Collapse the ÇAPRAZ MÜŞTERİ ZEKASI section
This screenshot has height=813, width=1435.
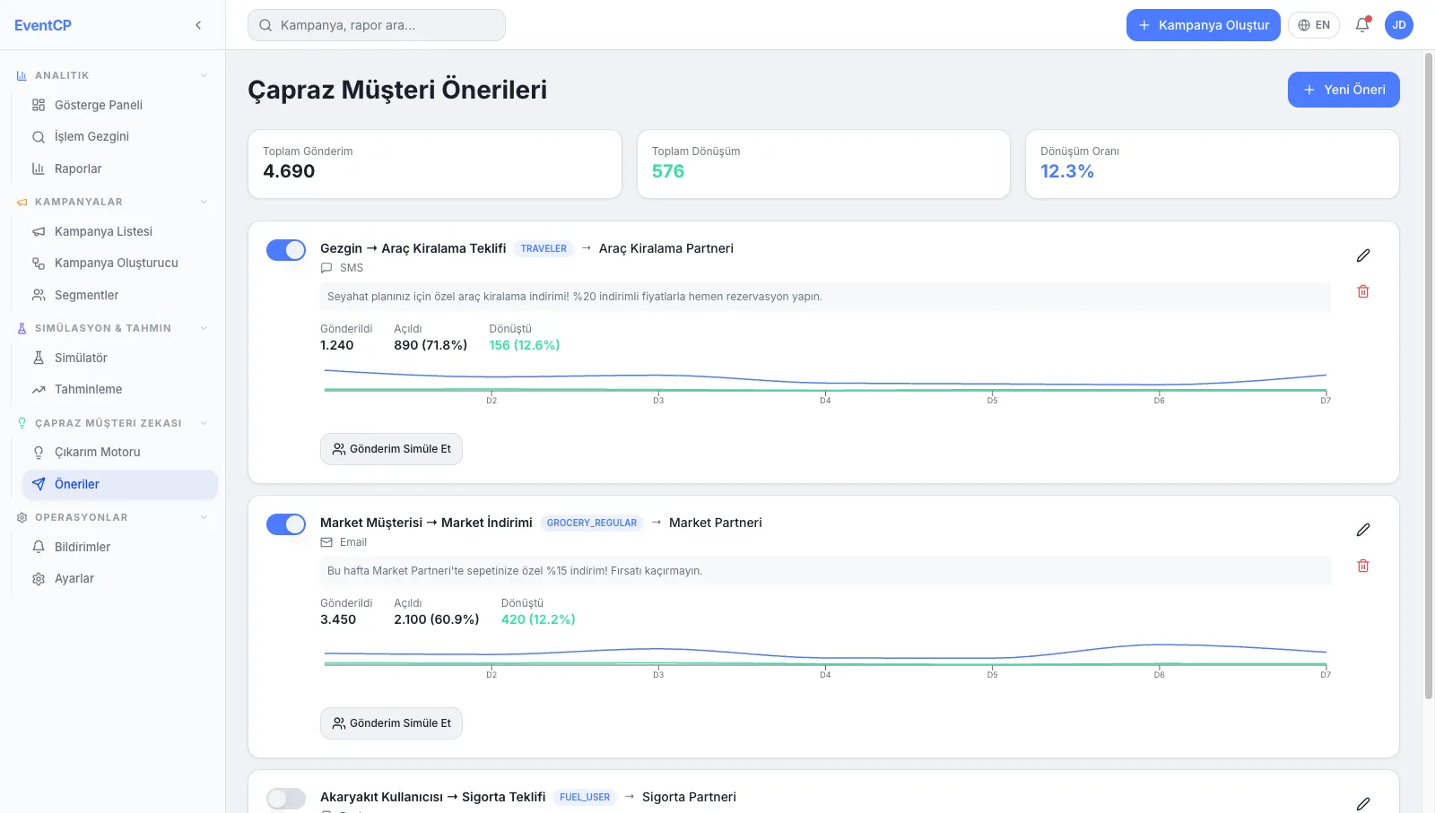tap(204, 423)
